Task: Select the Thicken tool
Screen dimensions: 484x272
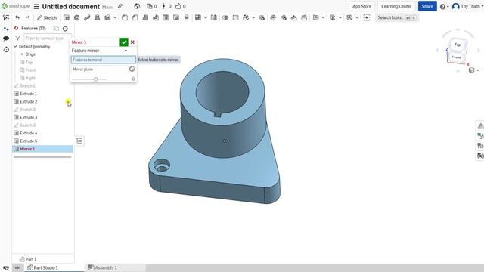Action: coord(107,18)
